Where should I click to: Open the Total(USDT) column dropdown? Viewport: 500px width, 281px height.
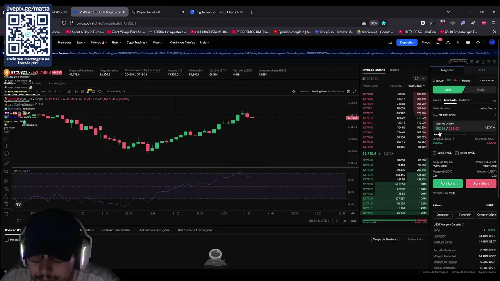pos(416,86)
